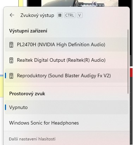Click the red block behind the flyout

[131, 73]
